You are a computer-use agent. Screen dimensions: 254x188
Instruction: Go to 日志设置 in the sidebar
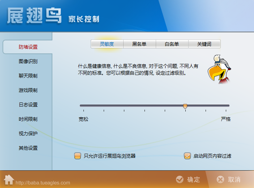click(28, 105)
